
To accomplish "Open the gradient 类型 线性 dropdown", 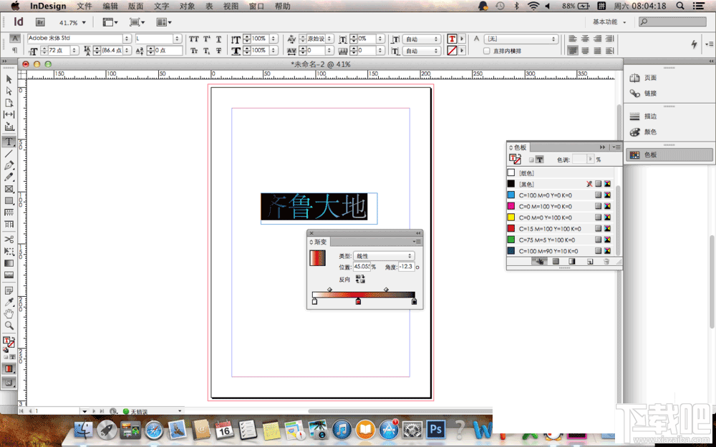I will [x=384, y=256].
